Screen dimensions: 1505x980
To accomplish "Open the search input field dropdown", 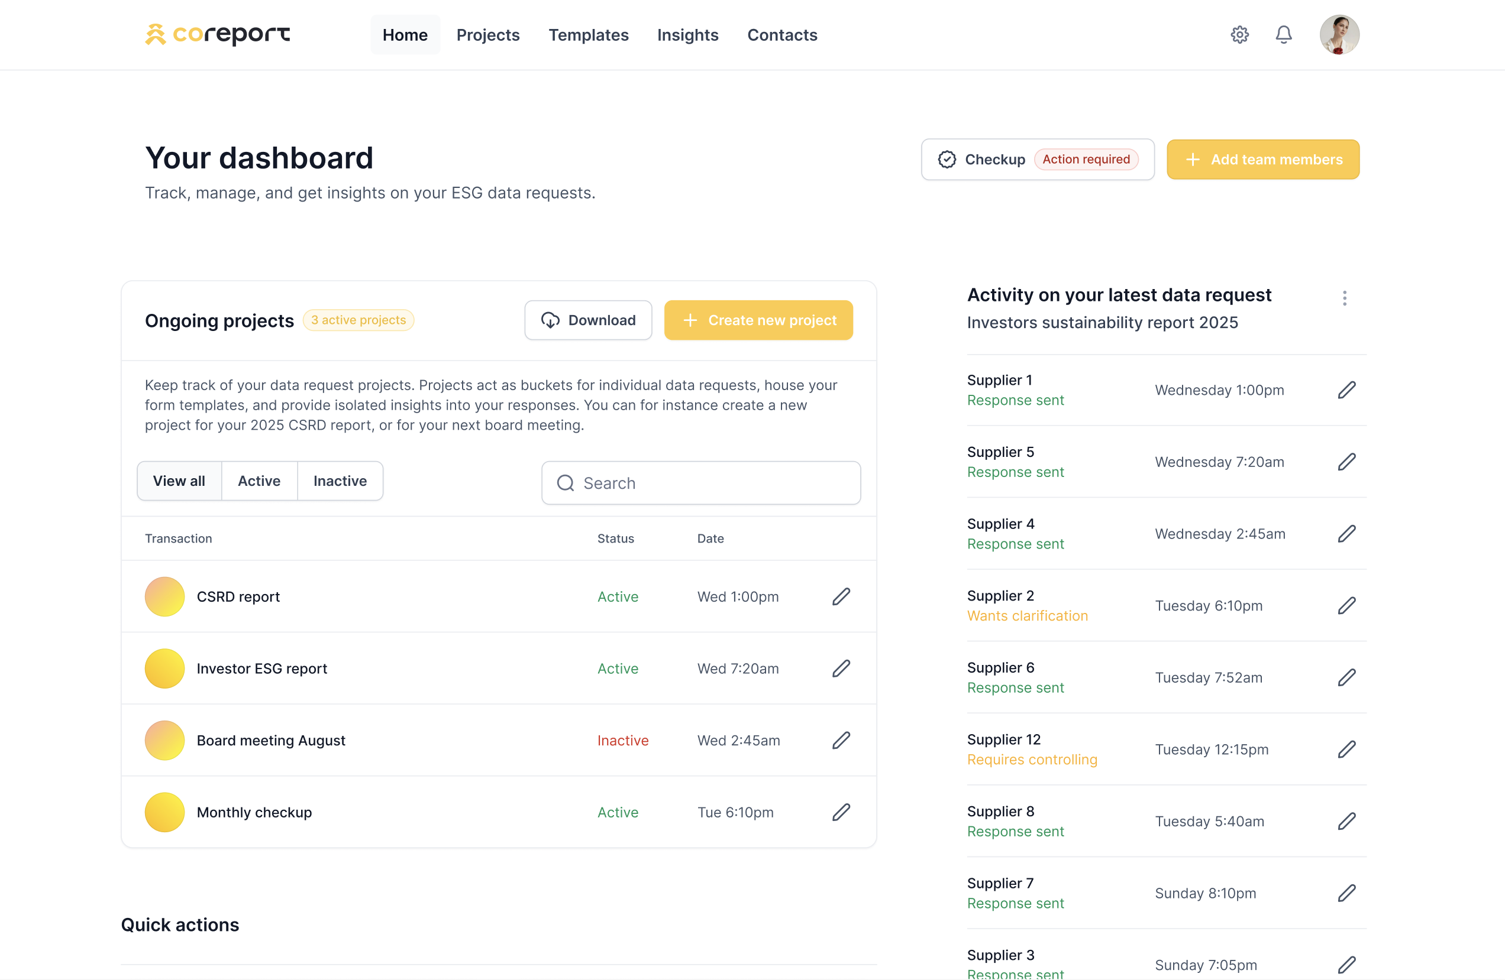I will point(702,482).
